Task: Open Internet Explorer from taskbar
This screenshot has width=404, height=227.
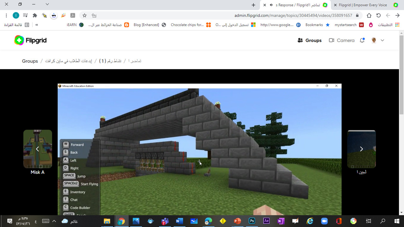Action: point(310,221)
